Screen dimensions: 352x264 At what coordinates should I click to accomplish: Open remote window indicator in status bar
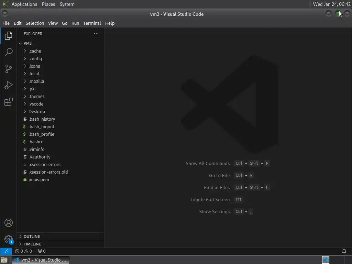tap(6, 251)
